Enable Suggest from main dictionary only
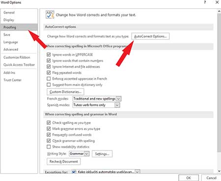Image resolution: width=221 pixels, height=181 pixels. coord(49,85)
